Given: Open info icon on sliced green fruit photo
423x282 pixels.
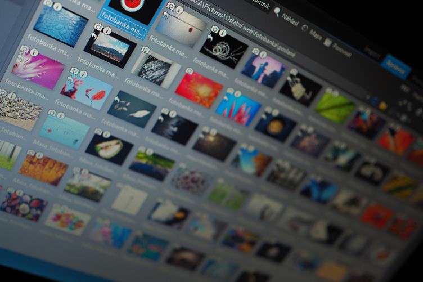Looking at the screenshot, I should coord(107,135).
